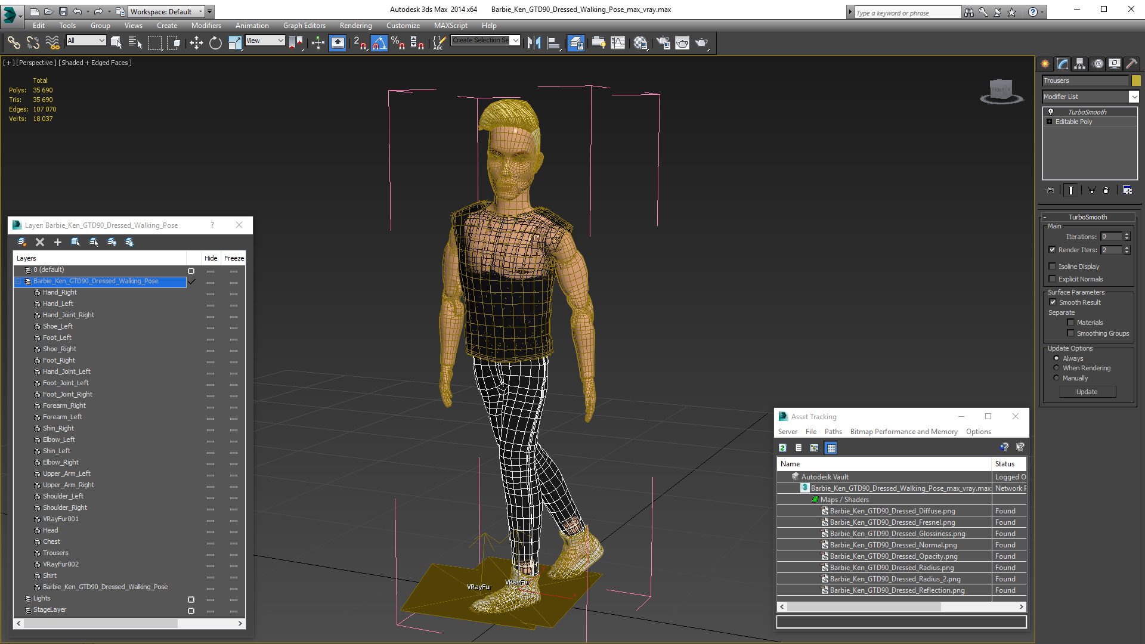Click the Render Production teapot icon

701,42
